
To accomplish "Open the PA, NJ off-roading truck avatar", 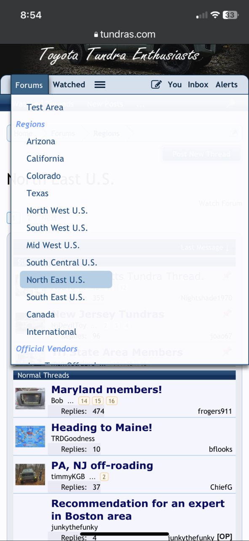I will (x=30, y=474).
